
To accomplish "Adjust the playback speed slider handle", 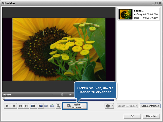I will click(62, 95).
